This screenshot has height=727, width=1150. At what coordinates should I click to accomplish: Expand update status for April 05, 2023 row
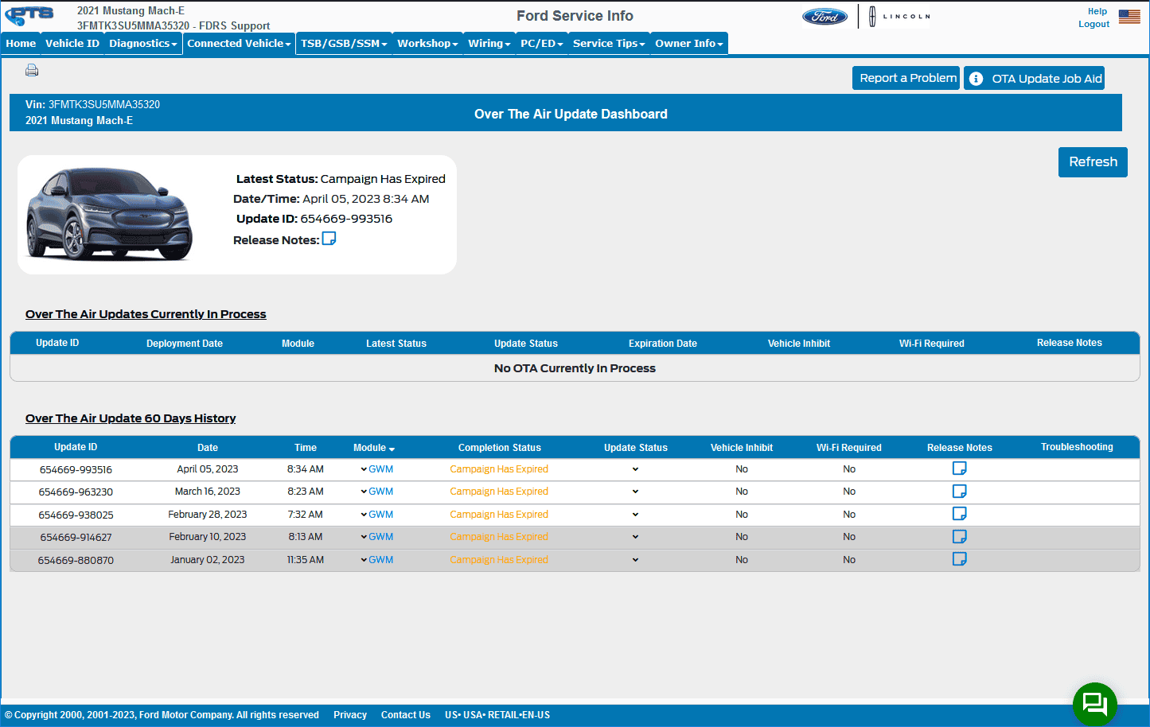(635, 469)
